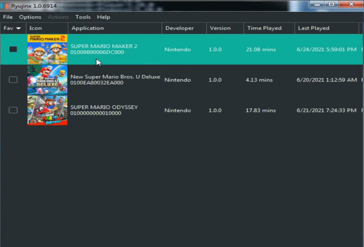The width and height of the screenshot is (364, 247).
Task: Click title ID 010000000010000
Action: 96,113
